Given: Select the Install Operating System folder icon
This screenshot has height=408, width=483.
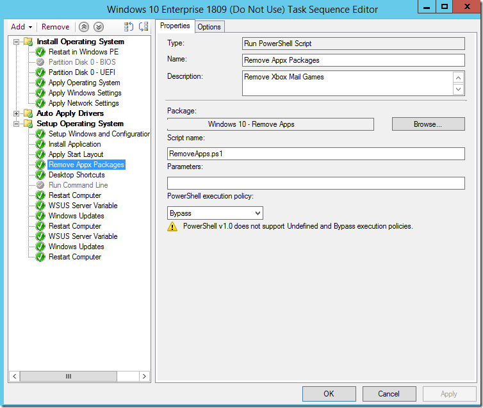Looking at the screenshot, I should click(28, 42).
